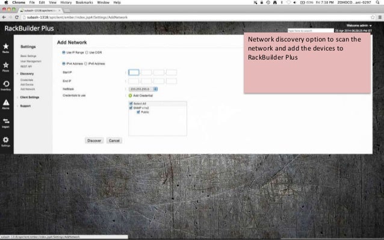
Task: Click the Cancel button
Action: click(114, 141)
